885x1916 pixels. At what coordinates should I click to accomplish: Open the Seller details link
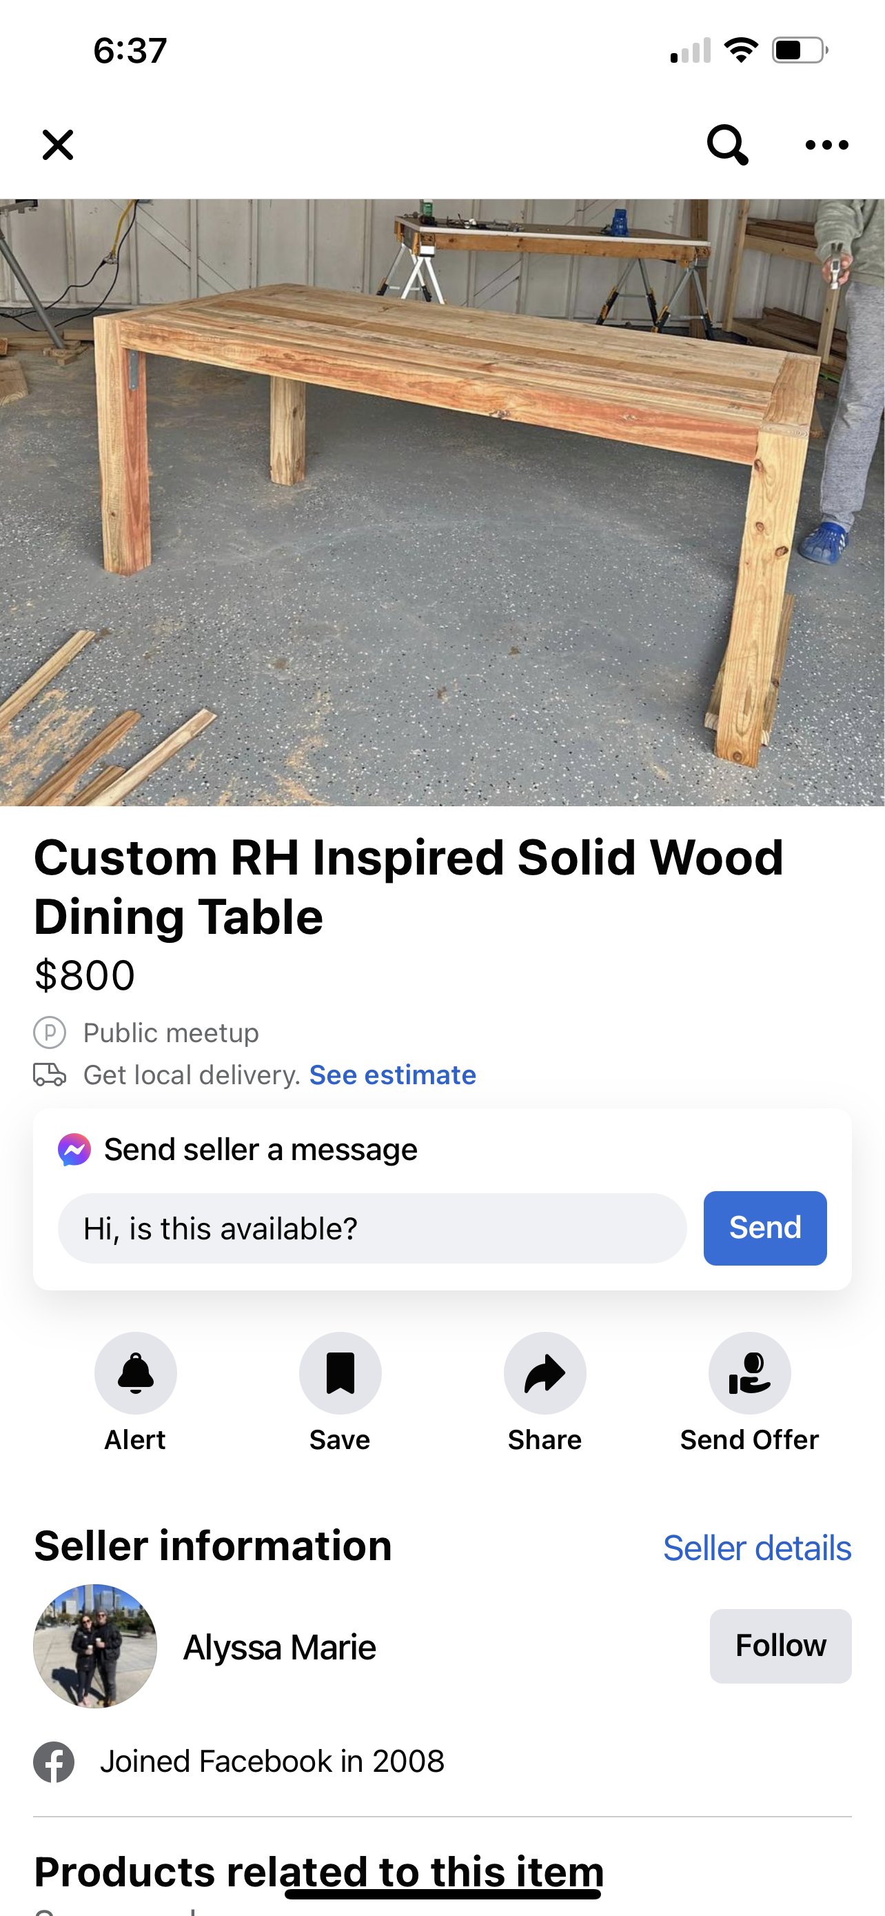click(x=756, y=1548)
